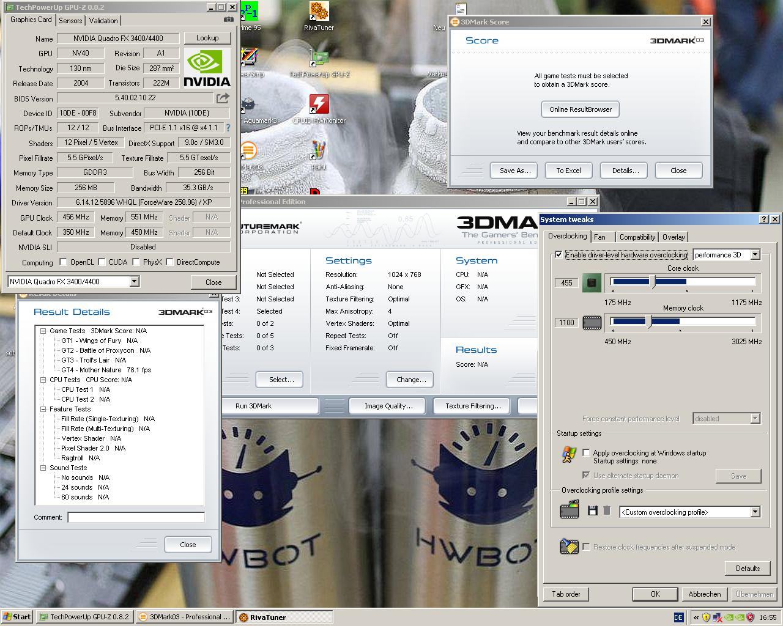Collapse the Game Tests tree node
Viewport: 783px width, 626px height.
click(x=43, y=331)
